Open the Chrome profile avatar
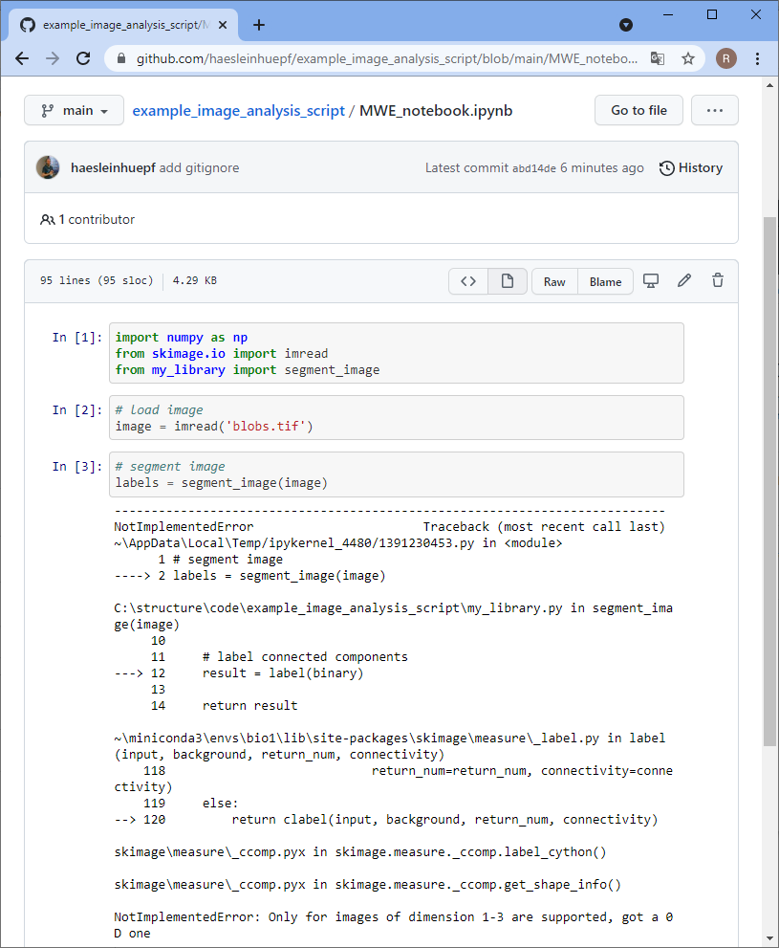This screenshot has height=948, width=779. (726, 58)
